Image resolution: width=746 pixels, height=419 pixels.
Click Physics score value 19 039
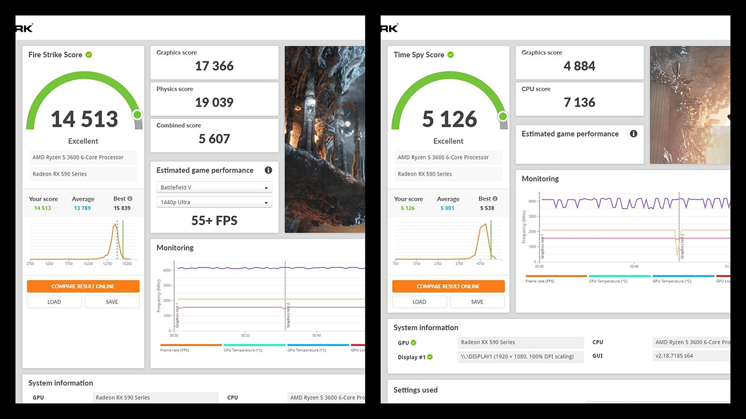[214, 102]
